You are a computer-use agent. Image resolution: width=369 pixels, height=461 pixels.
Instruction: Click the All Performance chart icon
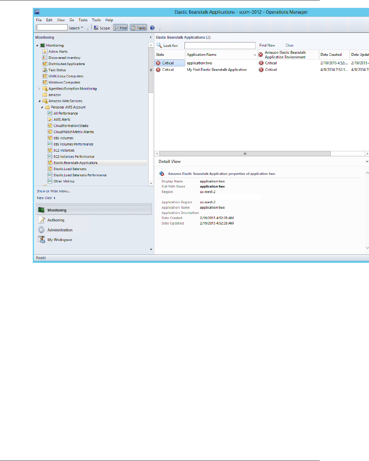50,113
